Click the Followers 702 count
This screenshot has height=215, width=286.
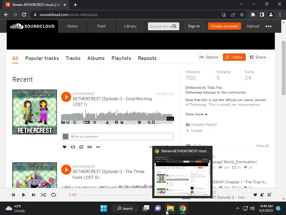point(193,75)
